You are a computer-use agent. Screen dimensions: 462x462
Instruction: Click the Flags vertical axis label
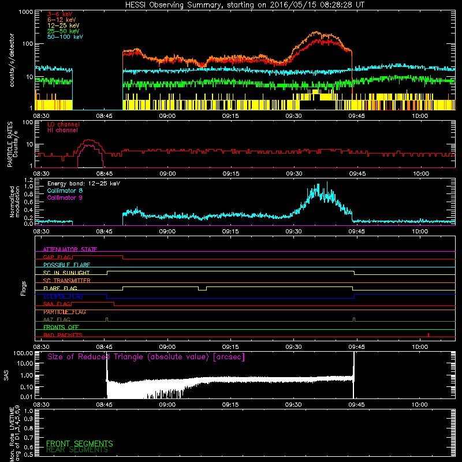click(24, 288)
